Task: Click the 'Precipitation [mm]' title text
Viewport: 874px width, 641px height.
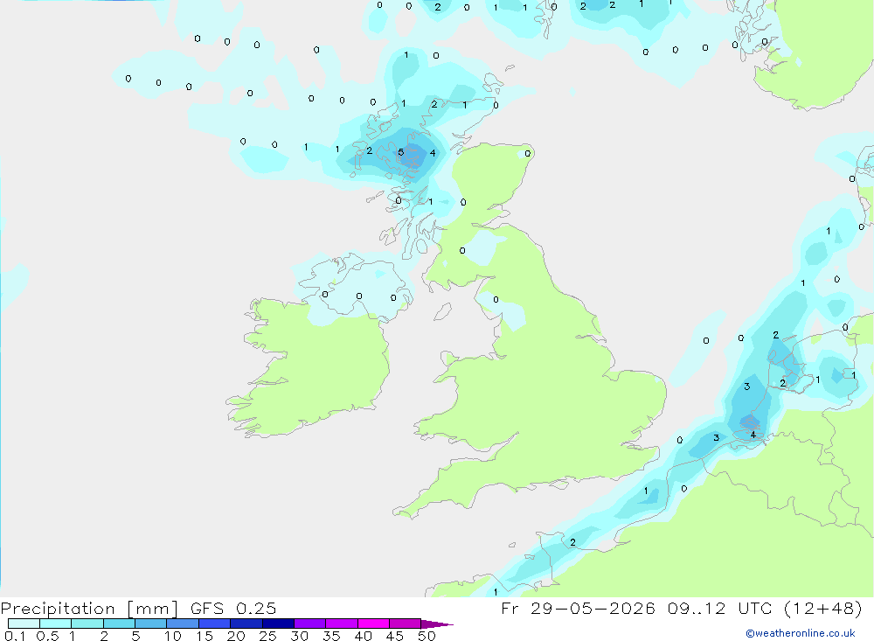Action: pos(89,609)
